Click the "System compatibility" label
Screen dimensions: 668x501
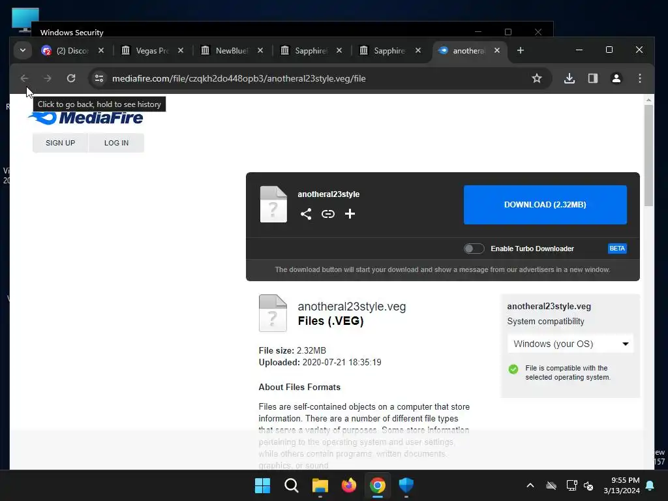[x=546, y=322]
